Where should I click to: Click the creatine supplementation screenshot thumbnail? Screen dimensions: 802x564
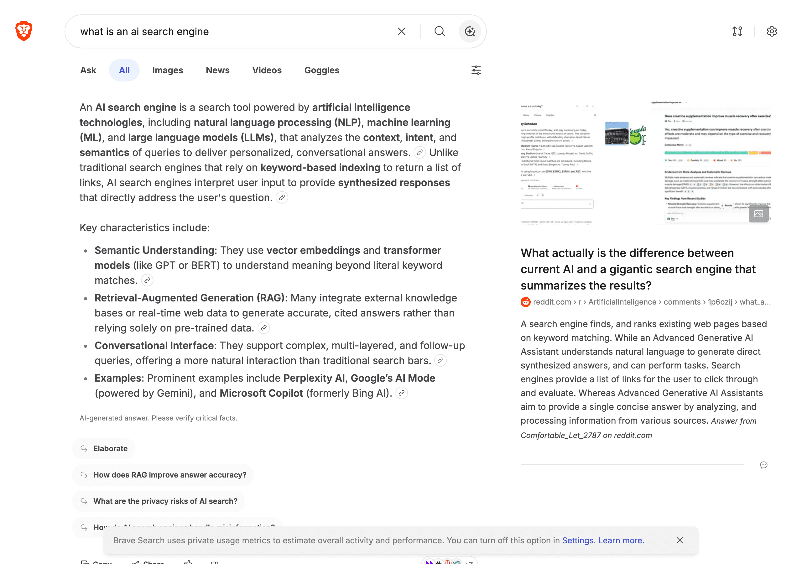(x=711, y=163)
